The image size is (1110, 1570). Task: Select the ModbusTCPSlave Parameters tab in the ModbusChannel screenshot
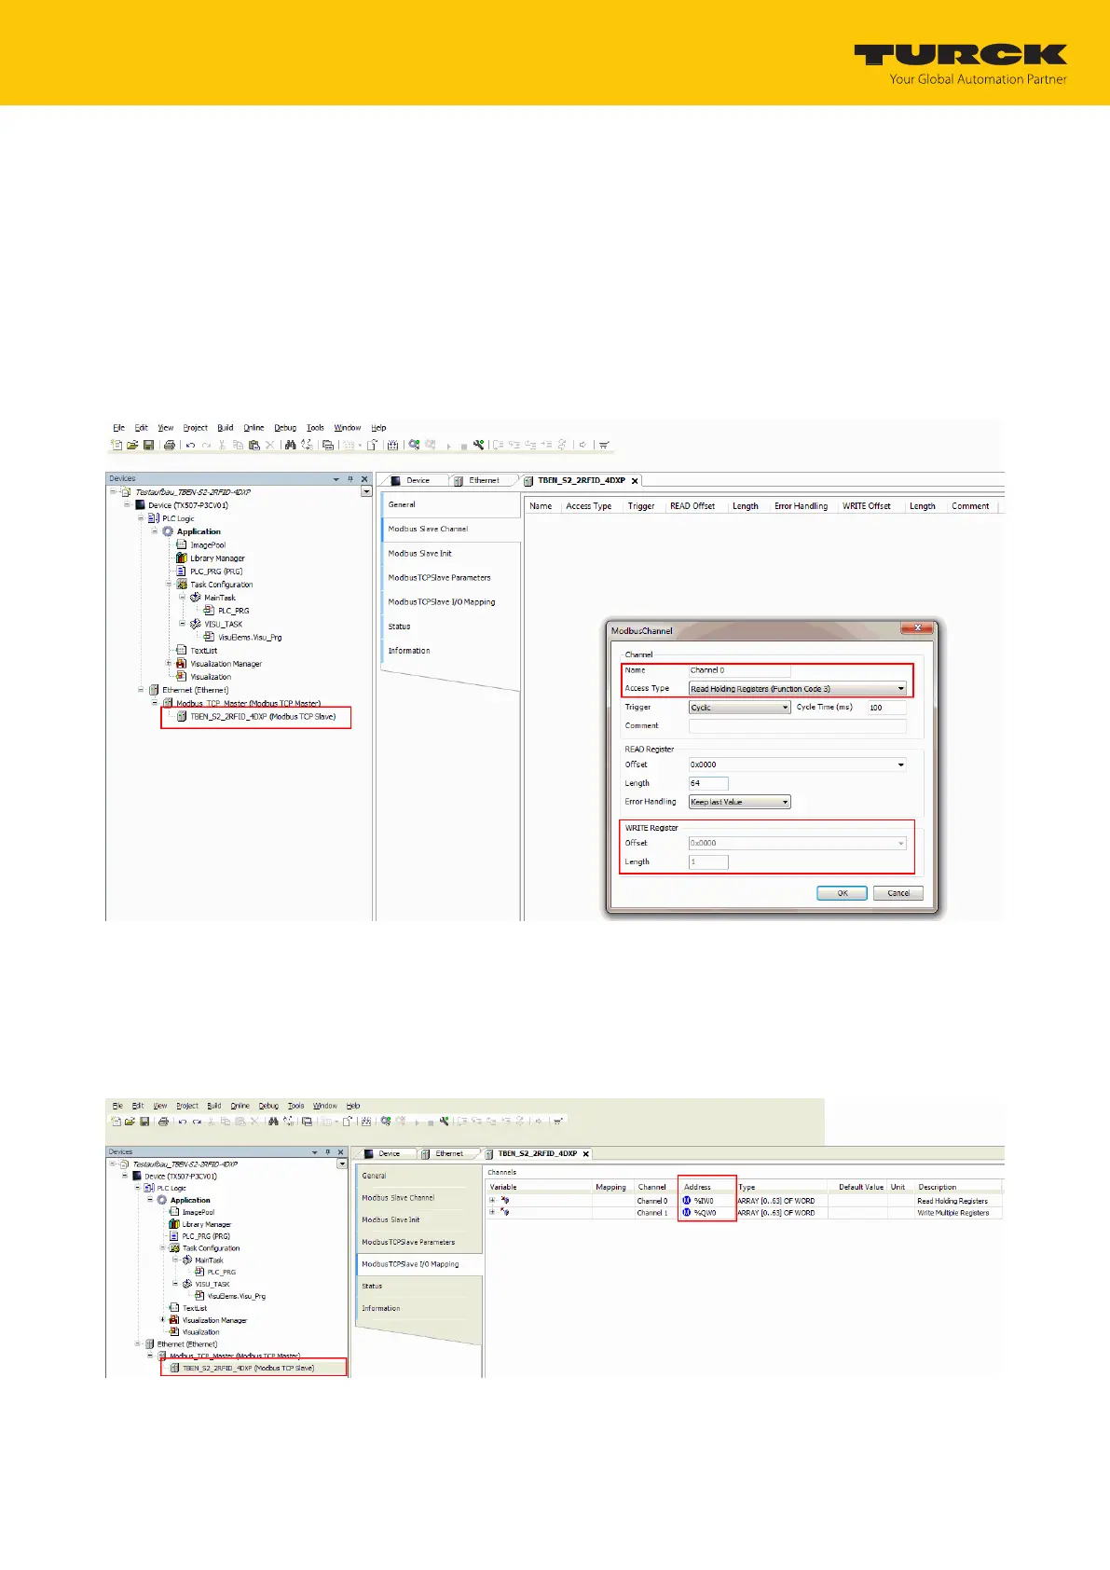point(451,578)
